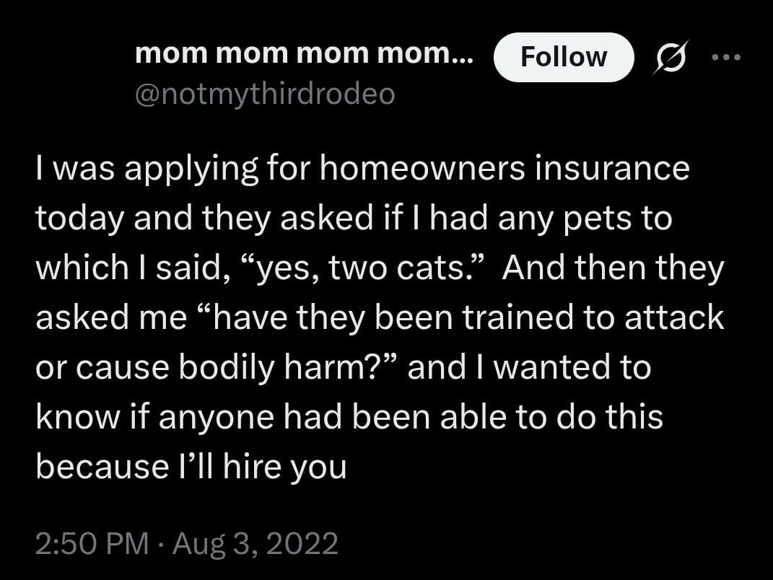Screen dimensions: 773x580
Task: Click the text 'any pets to'
Action: tap(585, 219)
